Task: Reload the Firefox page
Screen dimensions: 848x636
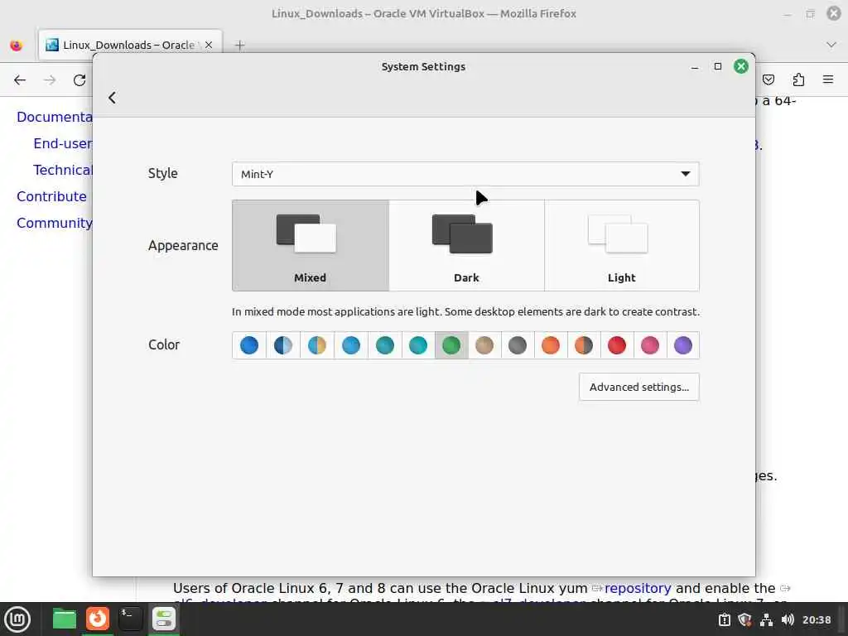Action: point(79,80)
